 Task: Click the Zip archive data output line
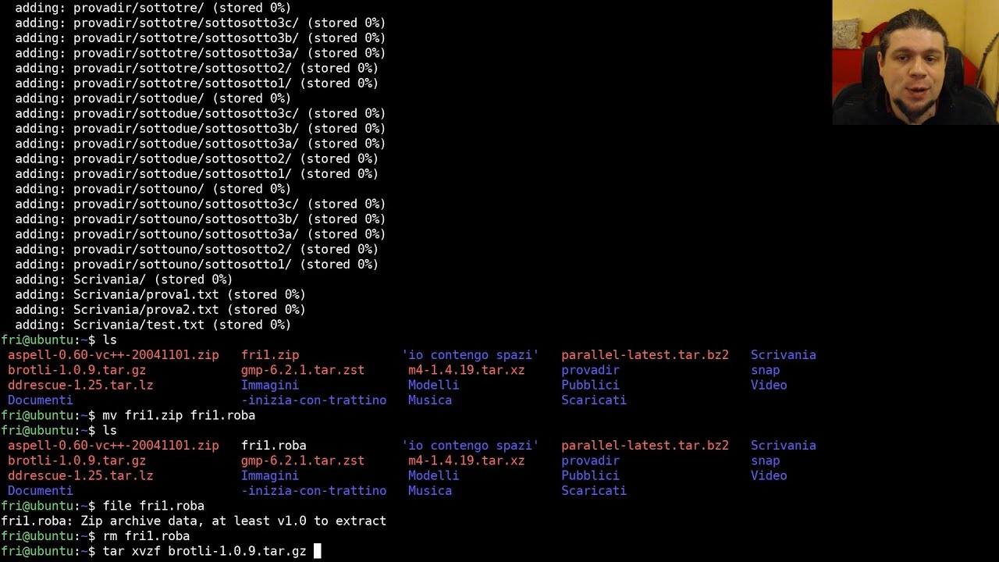pos(194,521)
